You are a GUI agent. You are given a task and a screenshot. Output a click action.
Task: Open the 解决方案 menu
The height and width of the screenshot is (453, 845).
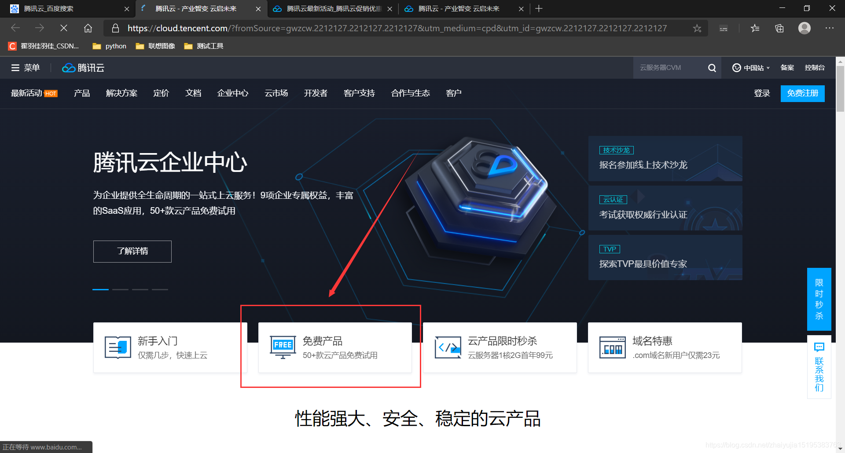tap(121, 93)
